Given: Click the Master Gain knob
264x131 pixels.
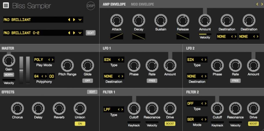Looking at the screenshot, I should (x=9, y=60).
